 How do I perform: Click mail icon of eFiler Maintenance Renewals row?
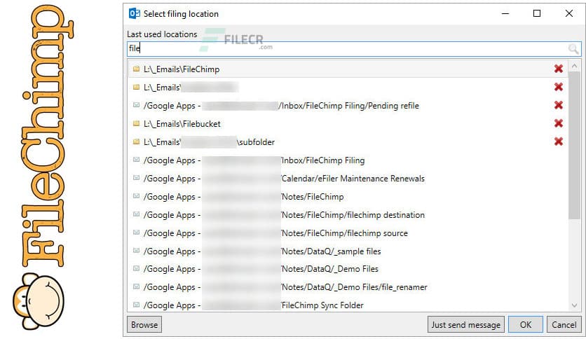[x=137, y=178]
